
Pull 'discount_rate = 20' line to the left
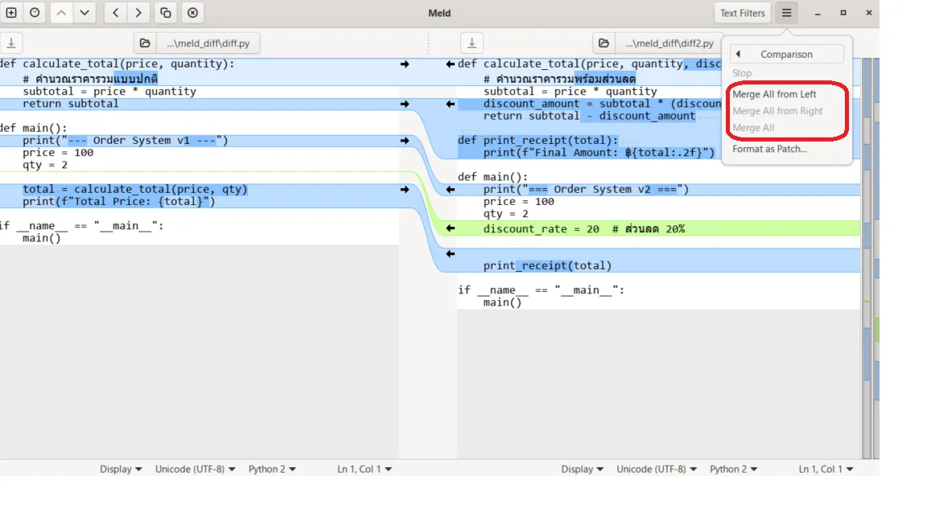click(451, 228)
